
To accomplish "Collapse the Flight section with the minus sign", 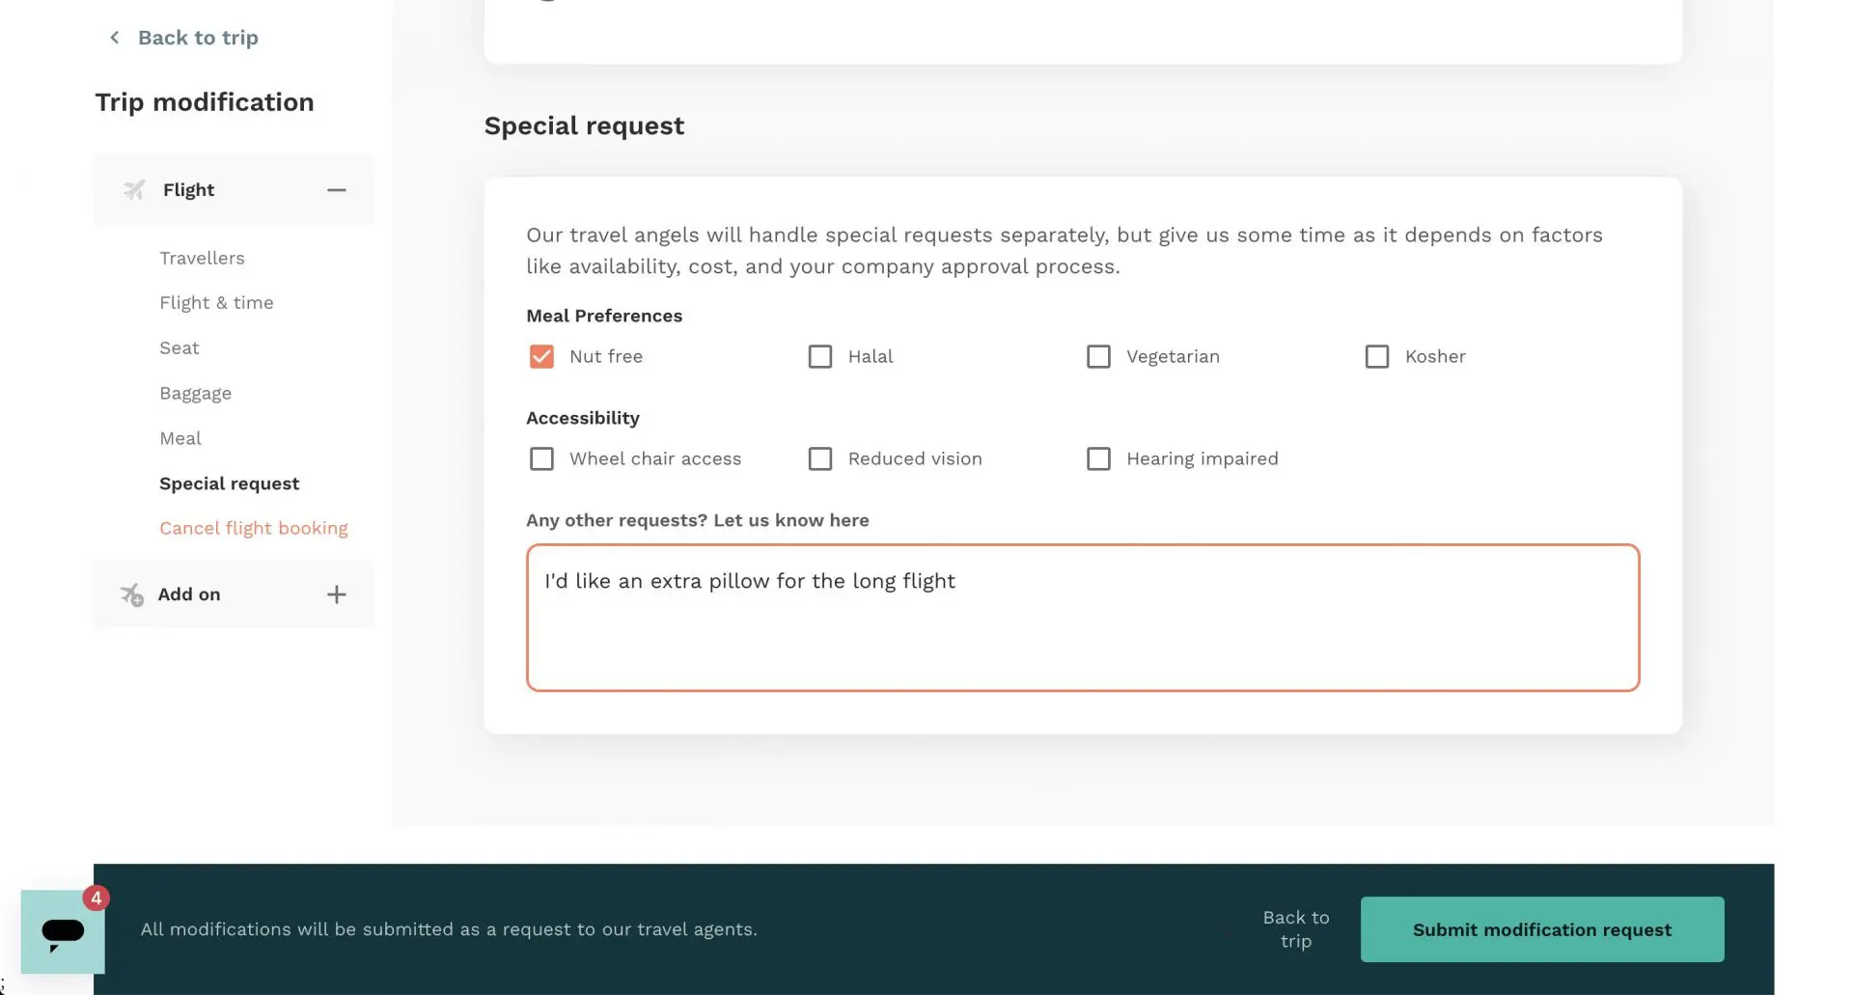I will click(x=336, y=190).
